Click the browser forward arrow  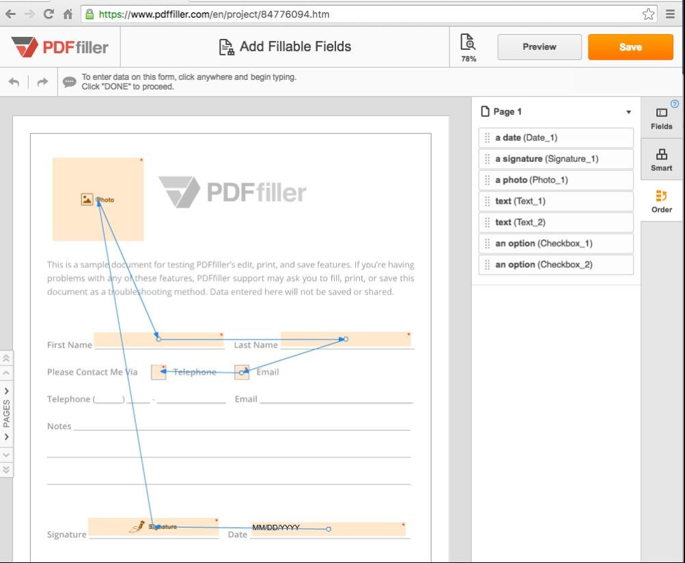tap(29, 14)
